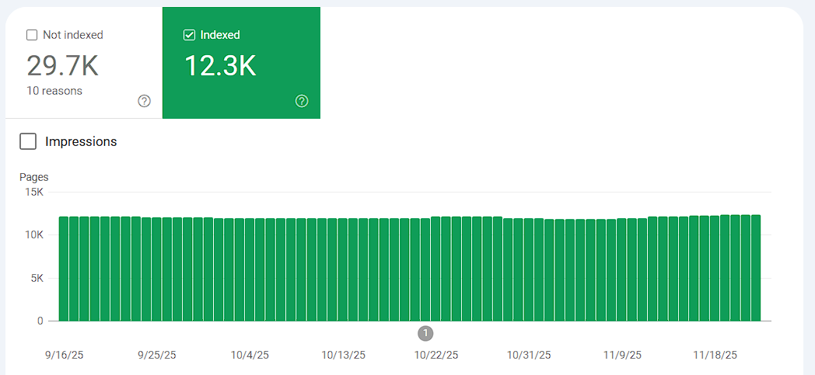Click the 10/4/25 axis date
The image size is (815, 375).
[250, 355]
